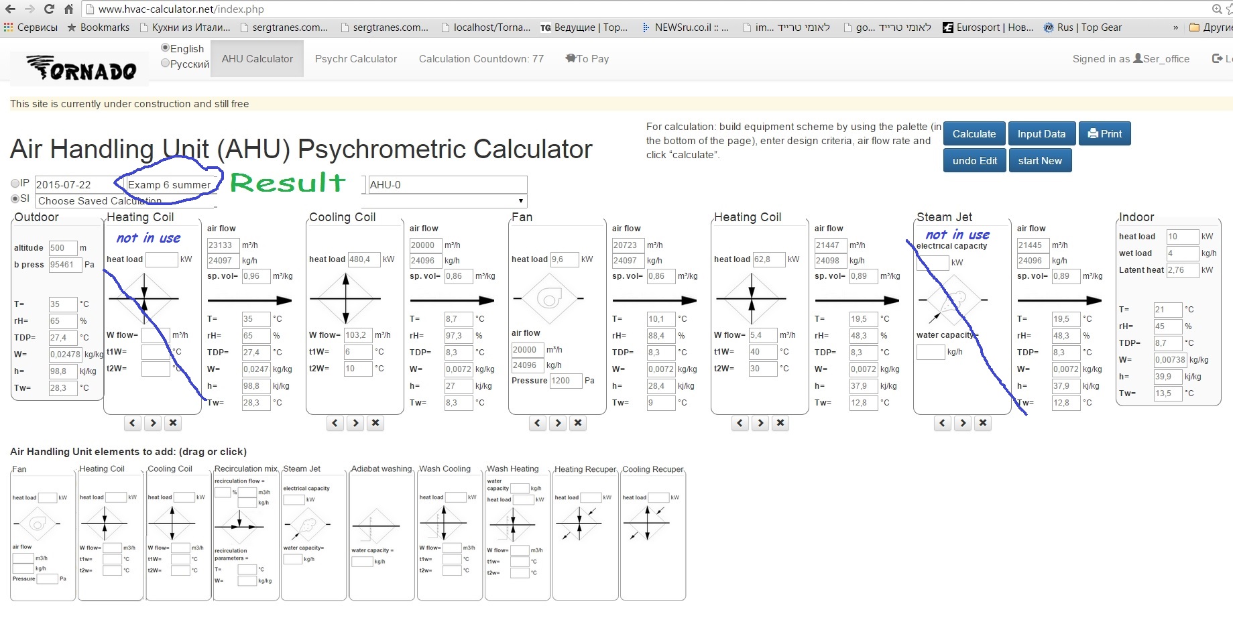The image size is (1233, 620).
Task: Open To Pay menu item
Action: [587, 59]
